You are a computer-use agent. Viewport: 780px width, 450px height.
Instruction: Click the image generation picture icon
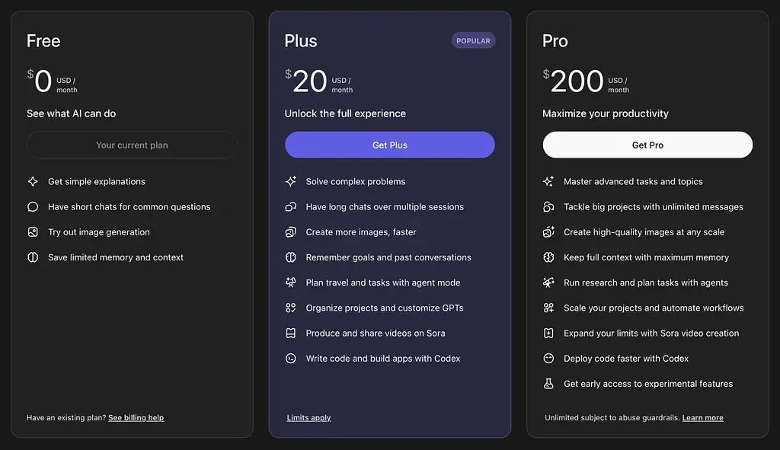pos(33,232)
